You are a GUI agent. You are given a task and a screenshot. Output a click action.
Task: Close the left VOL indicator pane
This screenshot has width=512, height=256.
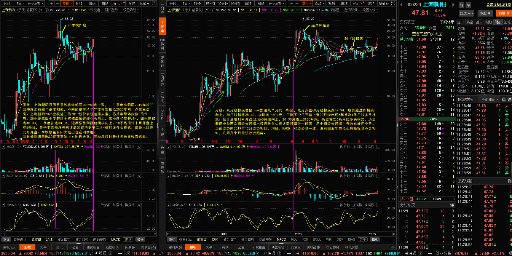(139, 147)
